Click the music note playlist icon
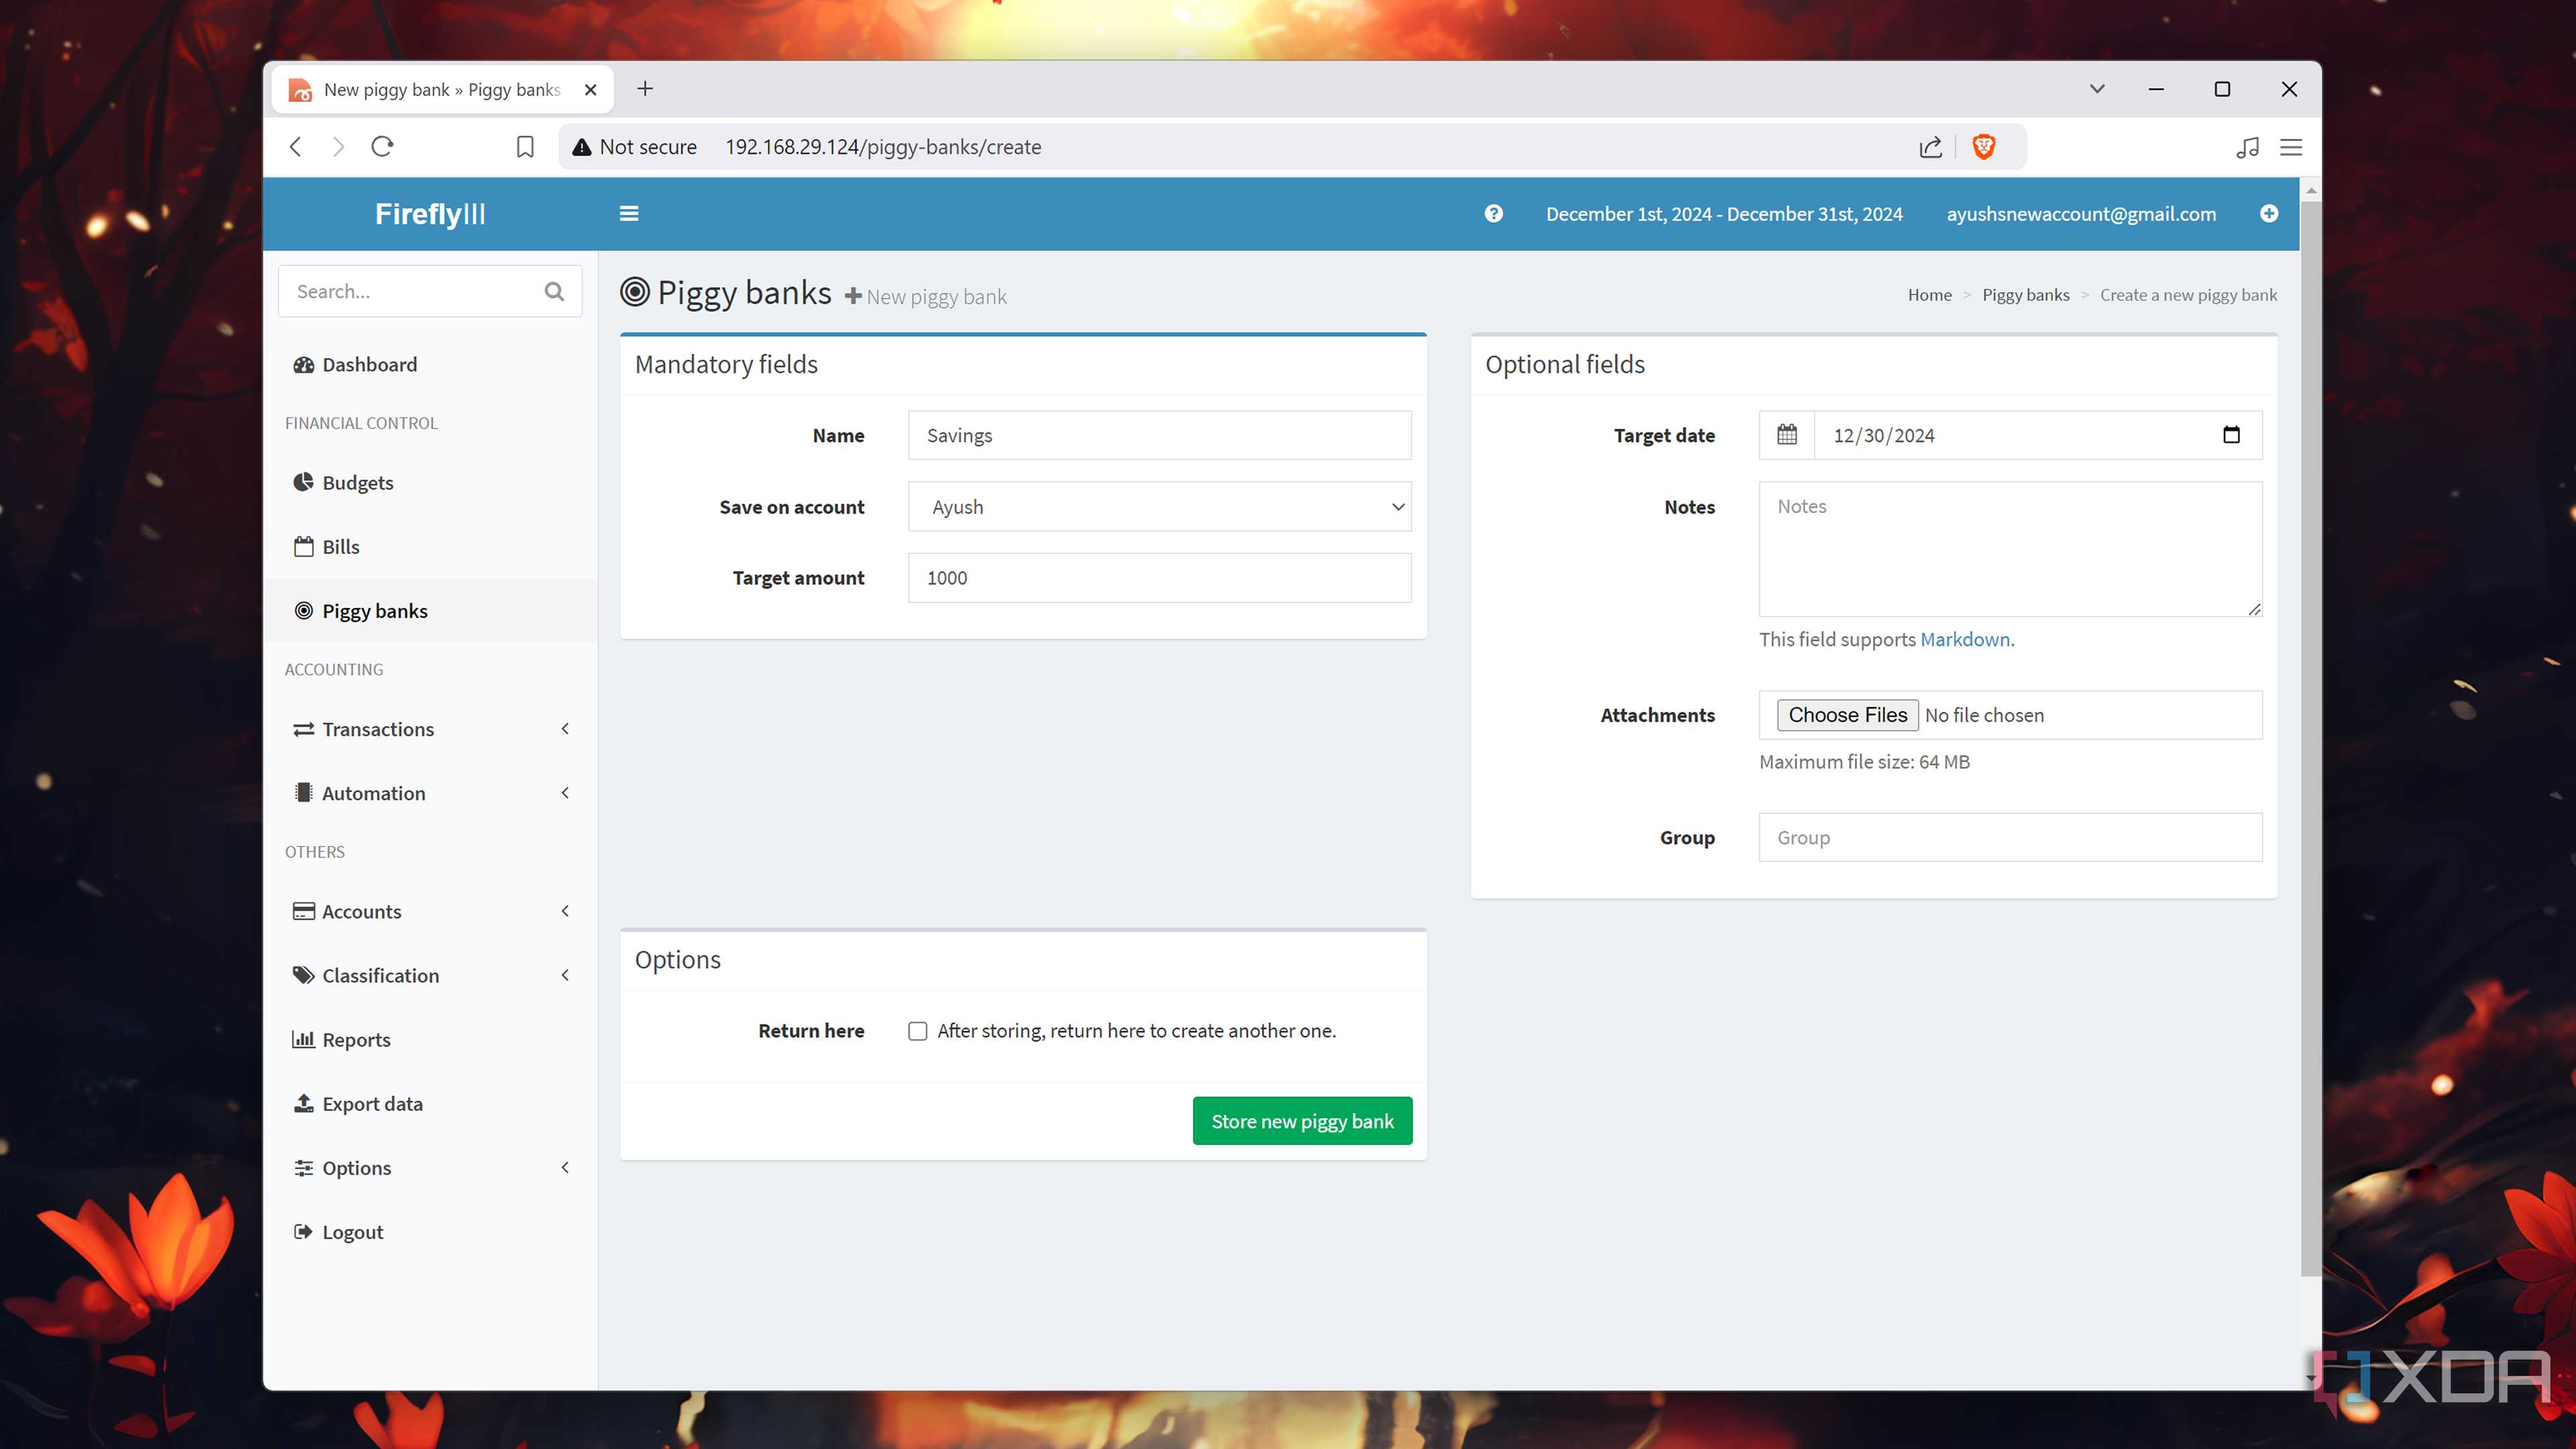Image resolution: width=2576 pixels, height=1449 pixels. [x=2247, y=147]
